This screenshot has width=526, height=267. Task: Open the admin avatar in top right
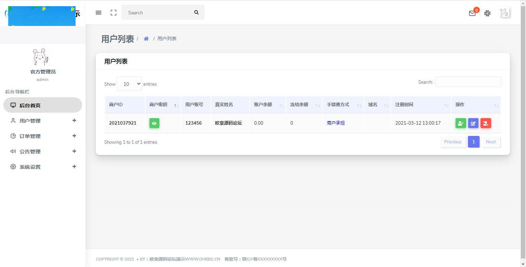pyautogui.click(x=504, y=13)
